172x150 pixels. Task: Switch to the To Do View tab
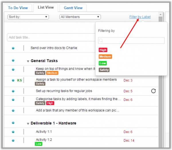tap(18, 8)
